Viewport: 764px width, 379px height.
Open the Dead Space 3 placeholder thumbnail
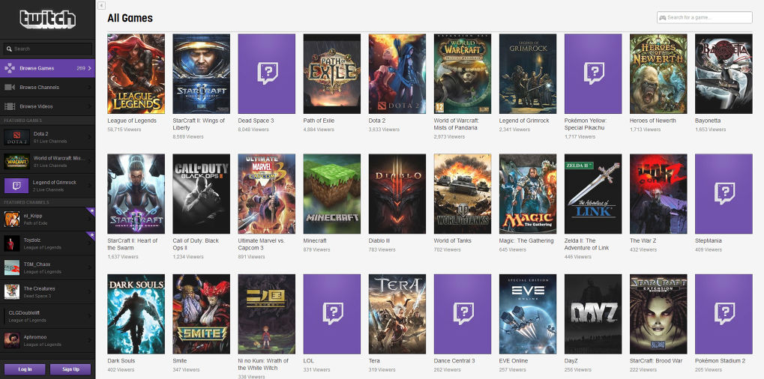coord(266,73)
